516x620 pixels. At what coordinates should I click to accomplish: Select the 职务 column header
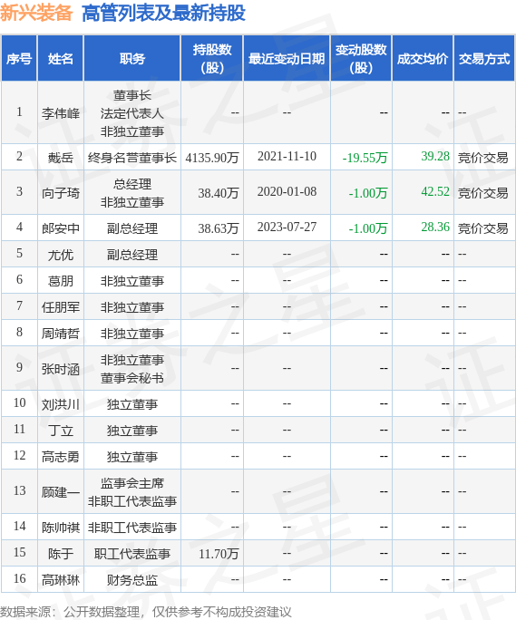pos(132,59)
